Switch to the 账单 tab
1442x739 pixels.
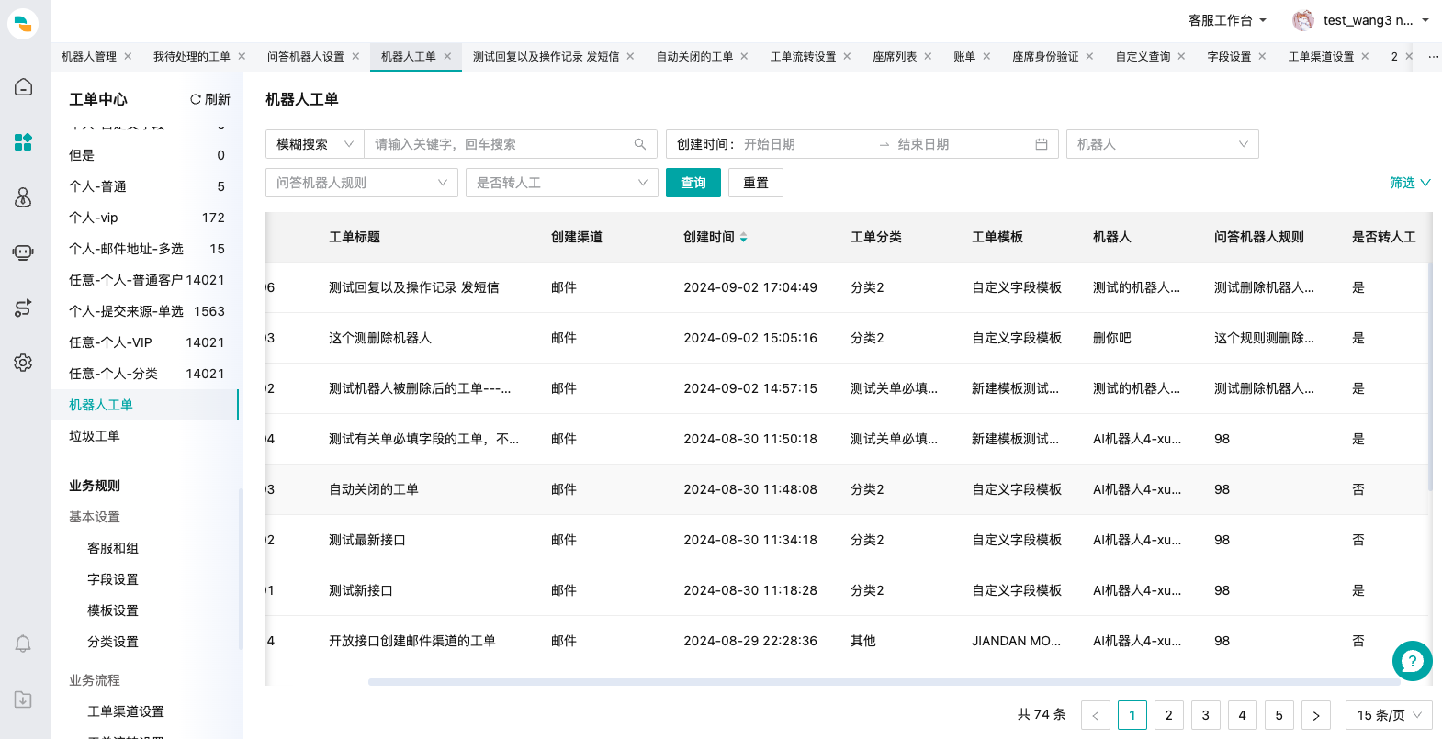[964, 57]
